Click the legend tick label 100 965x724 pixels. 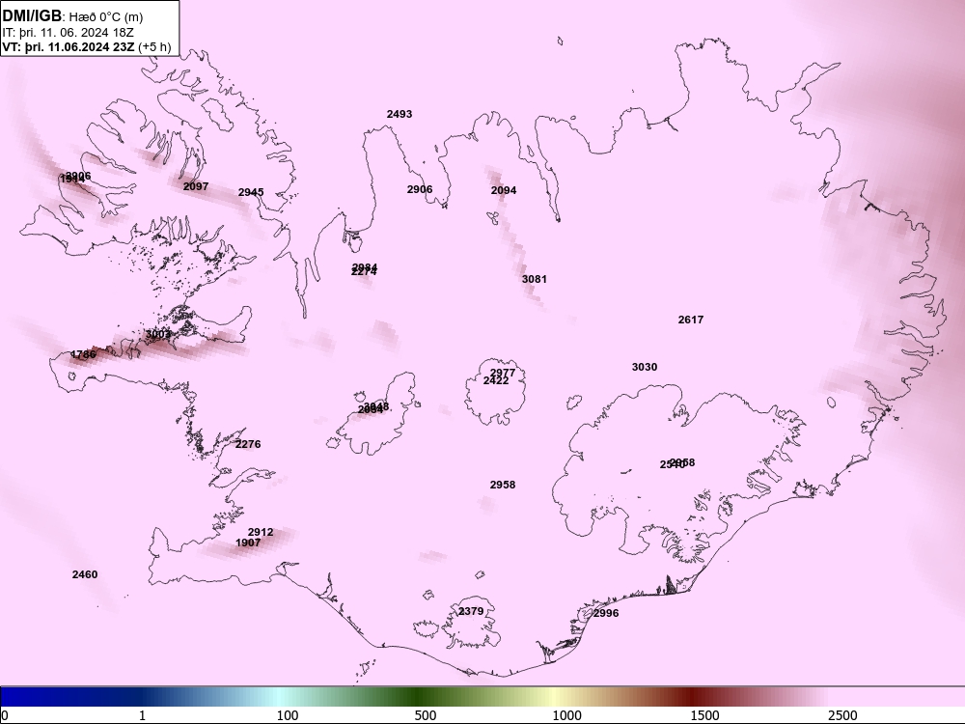(x=288, y=715)
